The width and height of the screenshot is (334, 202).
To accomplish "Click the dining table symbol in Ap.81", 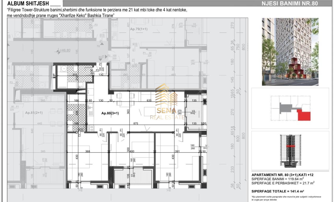I will [54, 111].
